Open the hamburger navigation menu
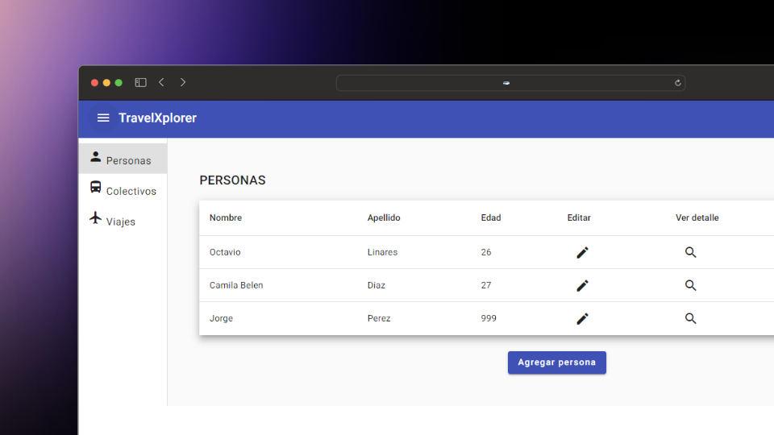Image resolution: width=774 pixels, height=435 pixels. pos(103,118)
